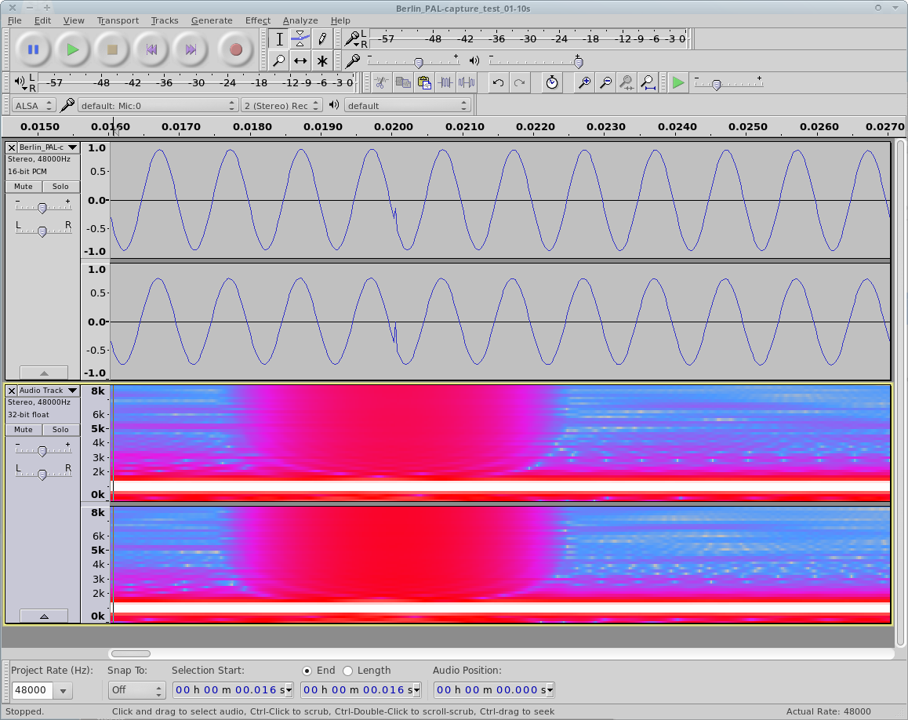The width and height of the screenshot is (908, 720).
Task: Open the ALSA audio host dropdown
Action: point(34,105)
